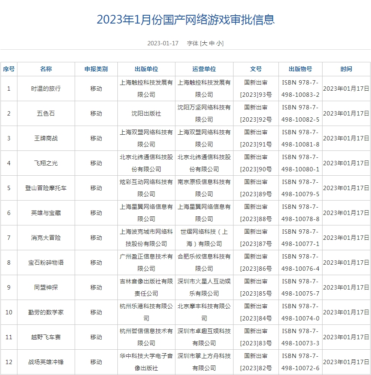
Task: Click publisher 炫彩互动网络科技有限公司
Action: tap(147, 188)
